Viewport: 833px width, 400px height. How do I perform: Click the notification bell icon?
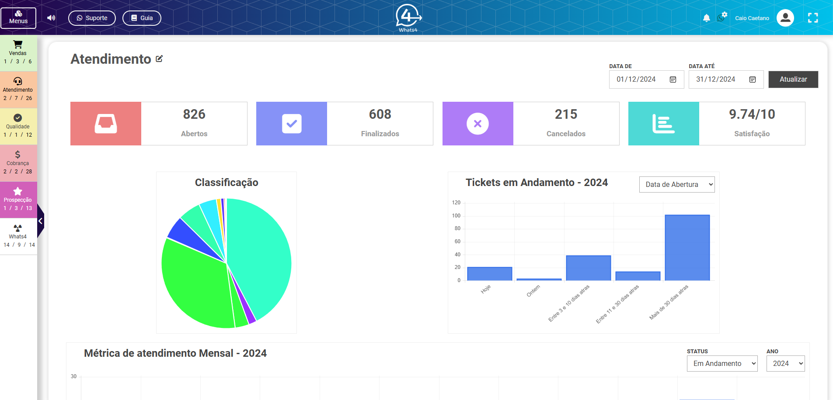[706, 18]
